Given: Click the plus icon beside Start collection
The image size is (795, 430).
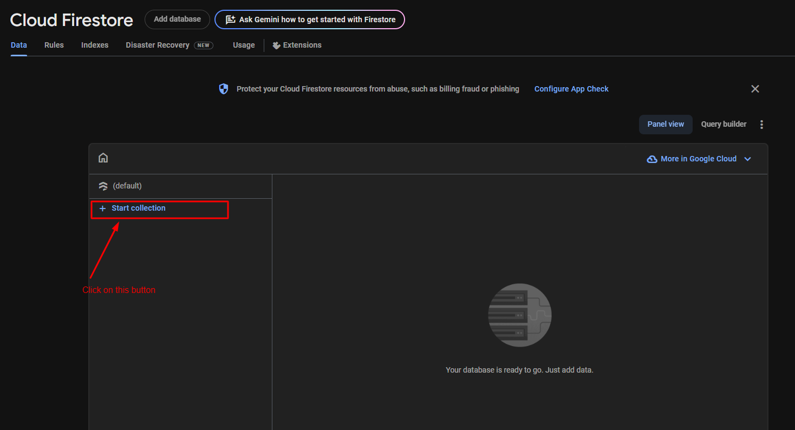Looking at the screenshot, I should click(x=102, y=209).
